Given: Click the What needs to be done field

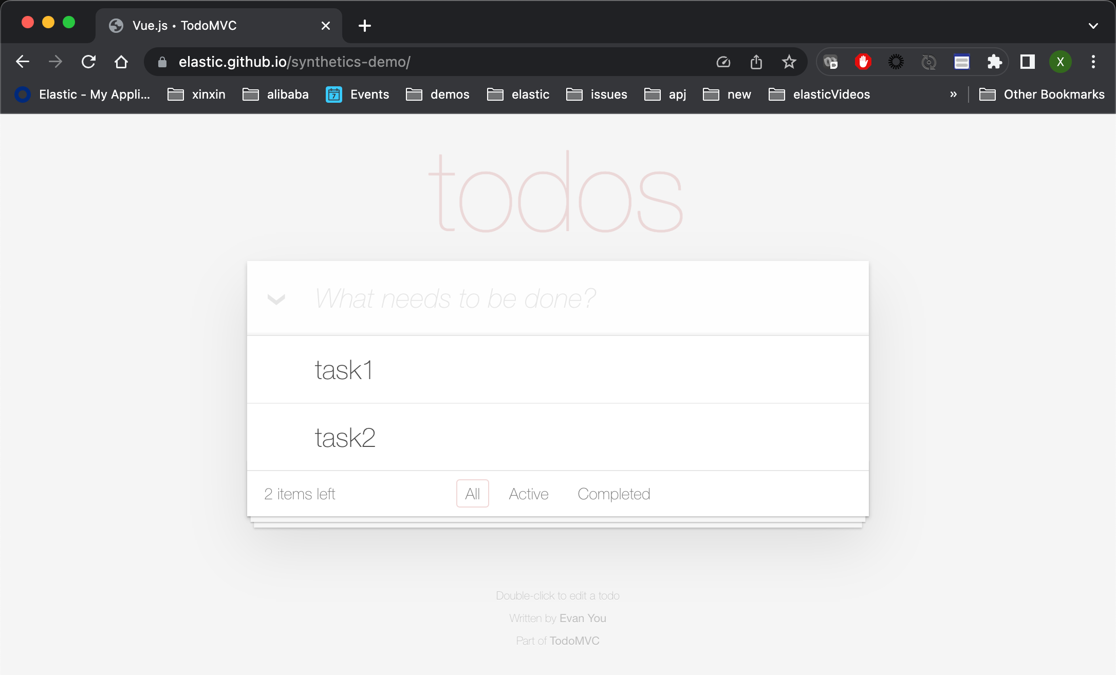Looking at the screenshot, I should 565,298.
